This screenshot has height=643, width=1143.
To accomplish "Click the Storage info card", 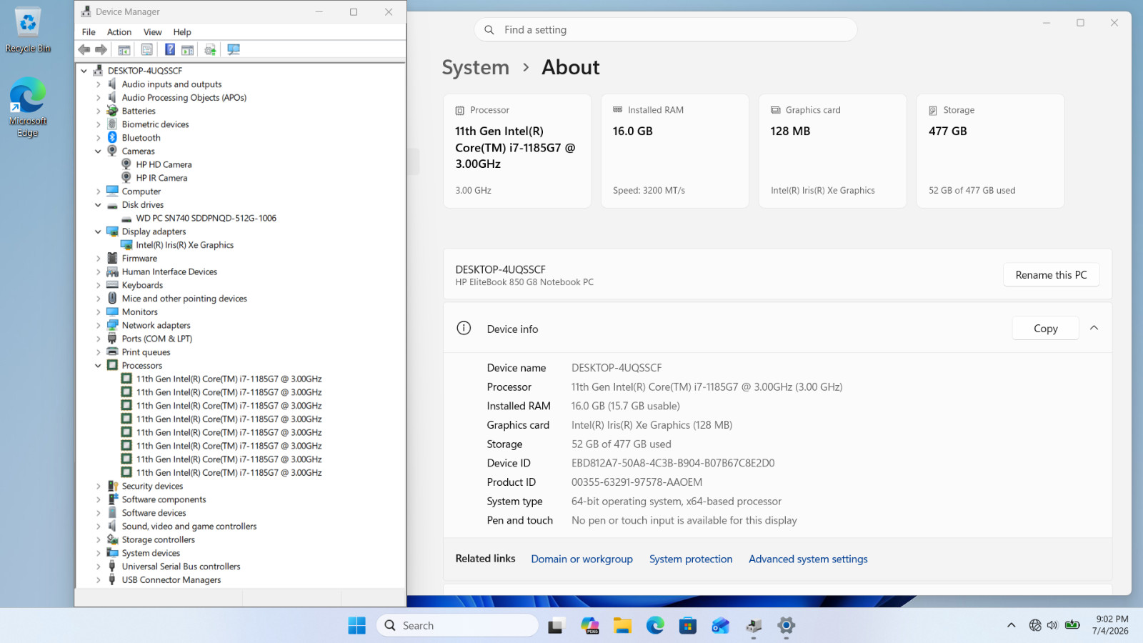I will coord(990,151).
